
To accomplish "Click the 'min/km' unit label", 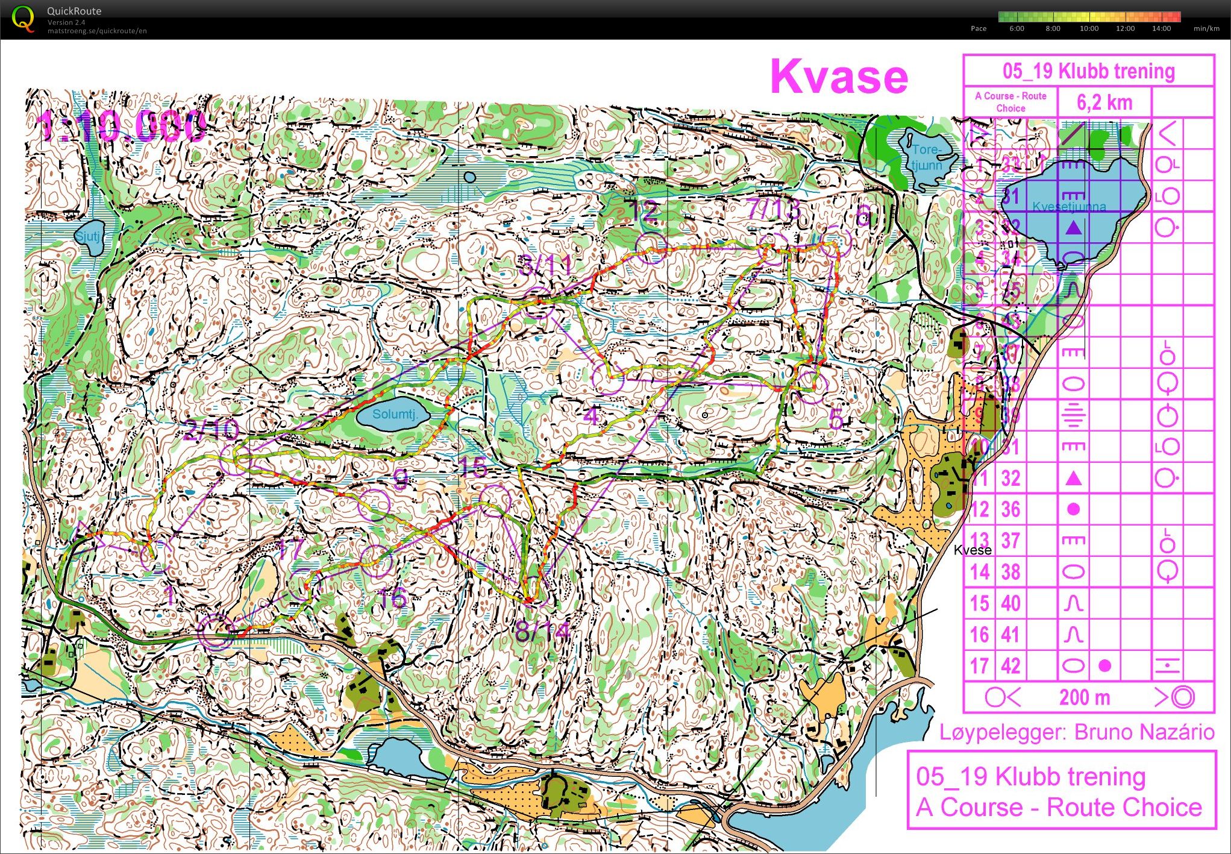I will coord(1206,28).
